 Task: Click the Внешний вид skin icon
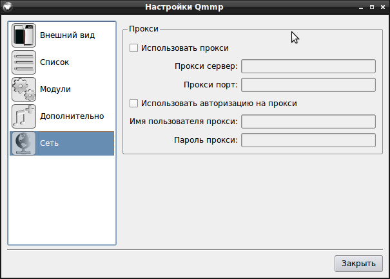(x=24, y=35)
